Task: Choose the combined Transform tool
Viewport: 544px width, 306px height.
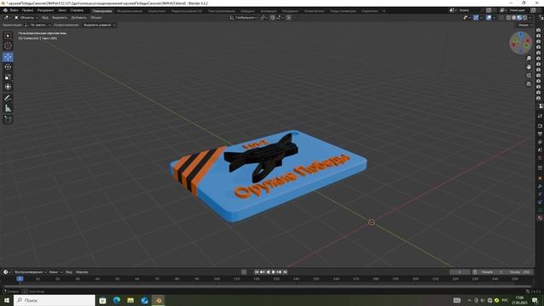Action: pyautogui.click(x=8, y=87)
